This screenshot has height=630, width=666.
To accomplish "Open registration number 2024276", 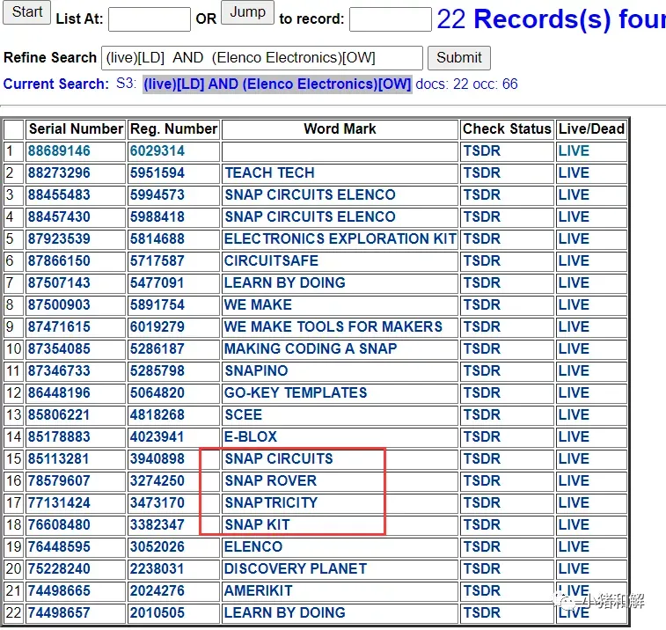I will coord(157,591).
